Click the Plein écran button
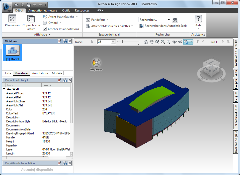Viewport: 240px width, 175px height. click(12, 21)
